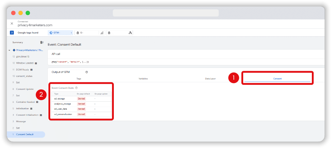
Task: Click the On-page update column header
Action: pos(101,94)
